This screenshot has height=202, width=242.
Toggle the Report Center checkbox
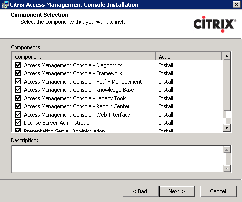pos(18,106)
